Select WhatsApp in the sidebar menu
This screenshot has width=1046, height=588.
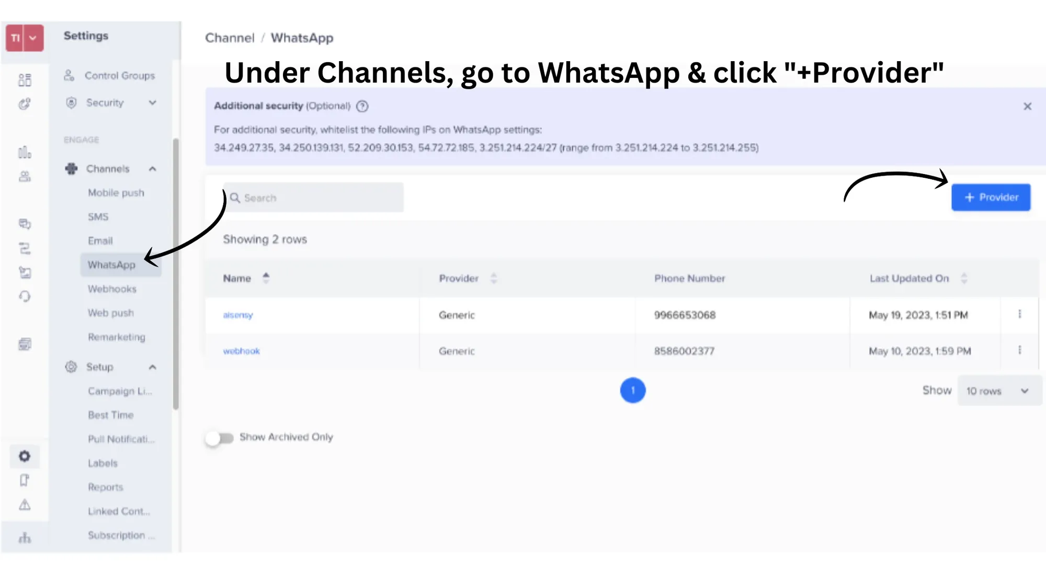(113, 264)
